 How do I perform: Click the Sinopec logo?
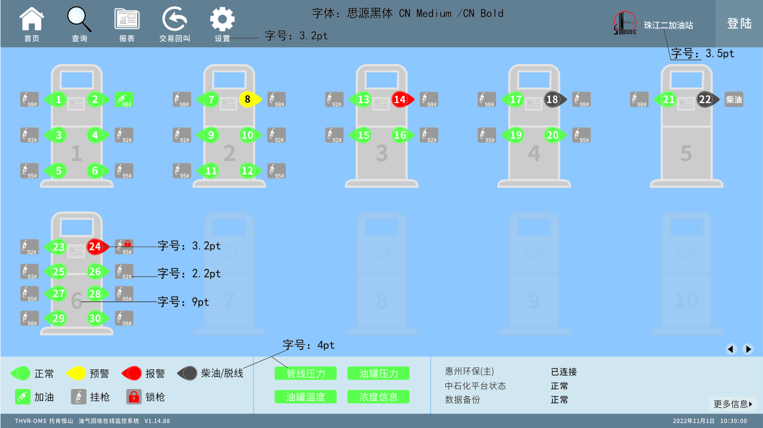point(625,25)
